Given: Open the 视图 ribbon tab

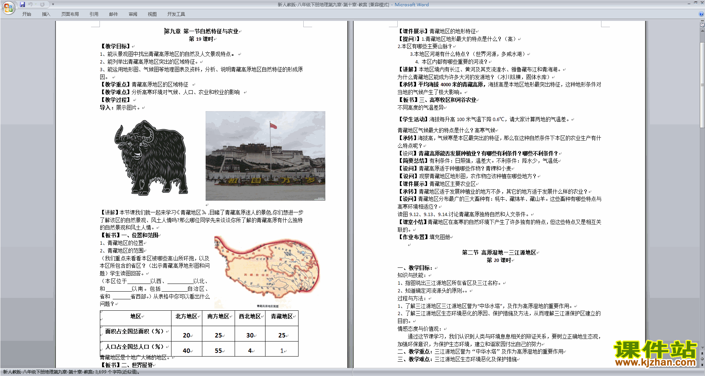Looking at the screenshot, I should 152,14.
